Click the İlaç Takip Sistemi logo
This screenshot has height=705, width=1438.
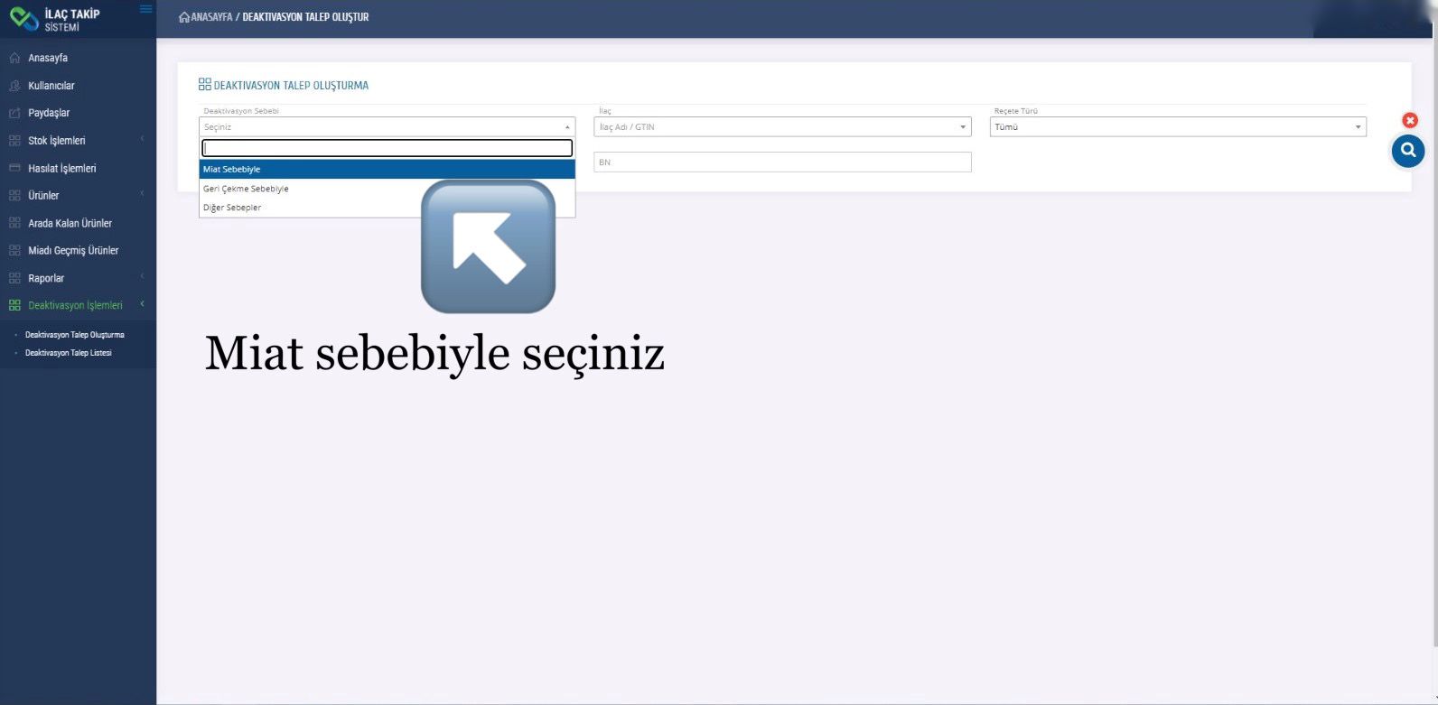click(x=56, y=19)
